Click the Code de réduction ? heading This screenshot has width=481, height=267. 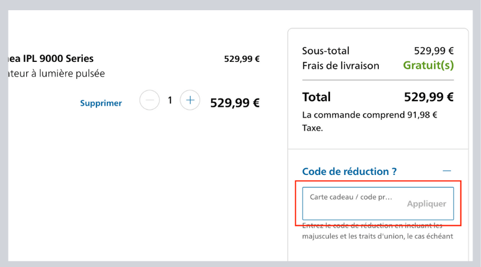tap(349, 171)
